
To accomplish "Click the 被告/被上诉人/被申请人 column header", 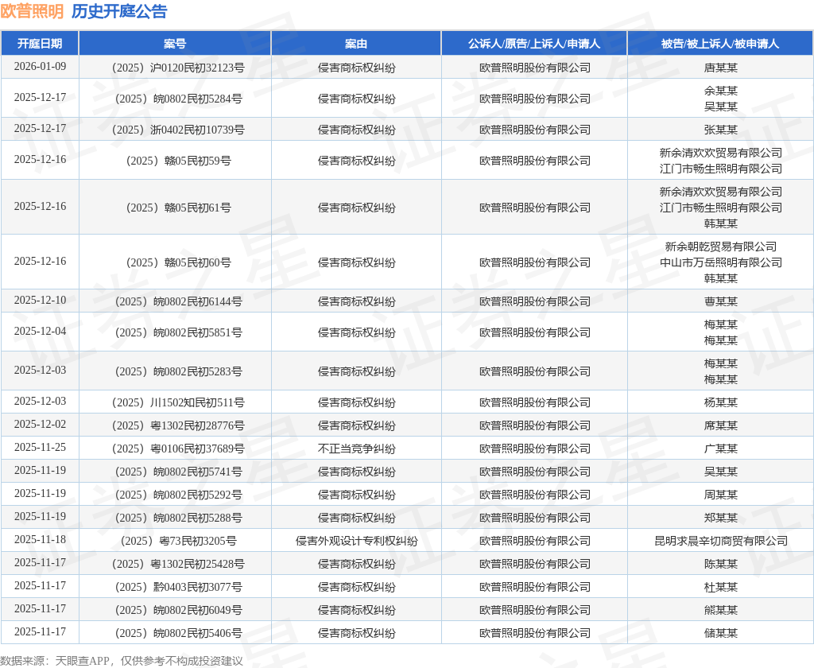I will pyautogui.click(x=720, y=44).
